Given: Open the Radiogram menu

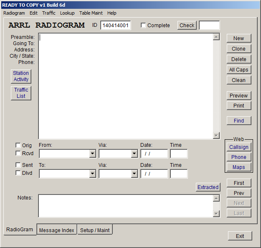Looking at the screenshot, I should click(14, 13).
